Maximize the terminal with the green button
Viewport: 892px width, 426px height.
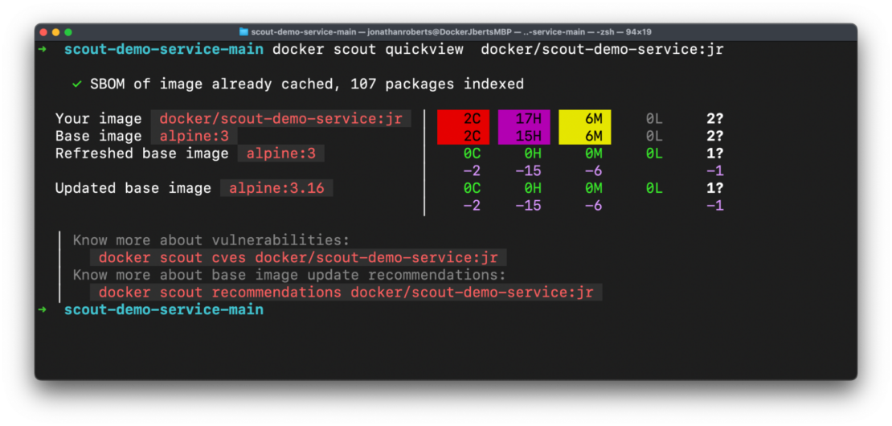tap(68, 32)
